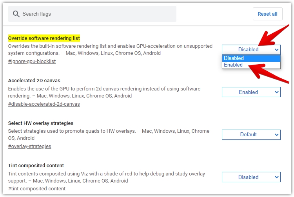Click the Reset all button
The width and height of the screenshot is (294, 197).
268,14
